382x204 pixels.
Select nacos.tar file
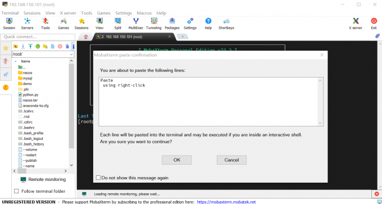coord(28,100)
